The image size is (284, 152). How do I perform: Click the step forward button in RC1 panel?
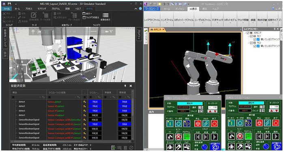point(206,137)
